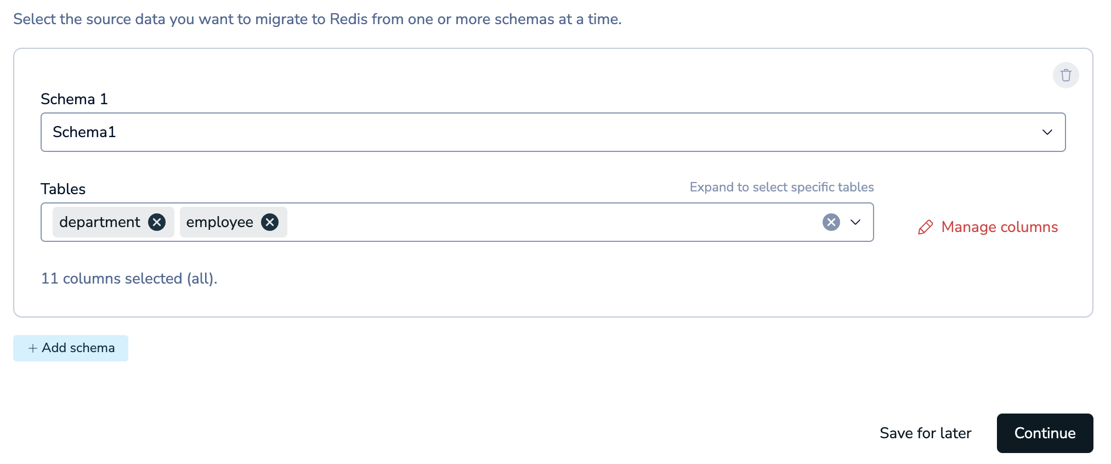This screenshot has height=464, width=1111.
Task: Delete Schema 1 with the trash icon
Action: tap(1065, 75)
